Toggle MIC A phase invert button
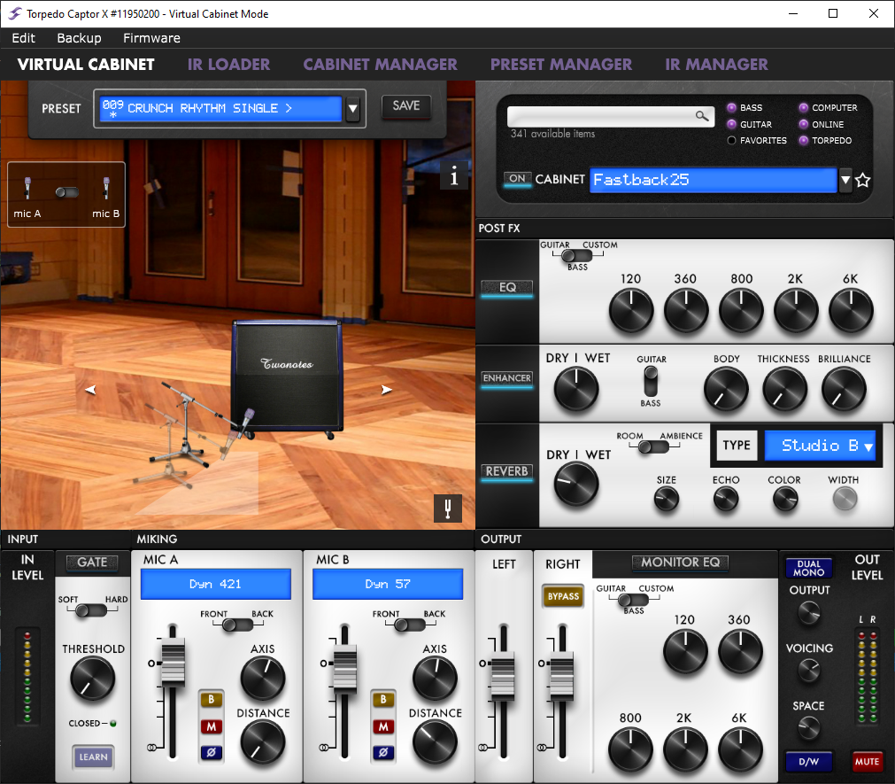Image resolution: width=895 pixels, height=784 pixels. point(212,753)
